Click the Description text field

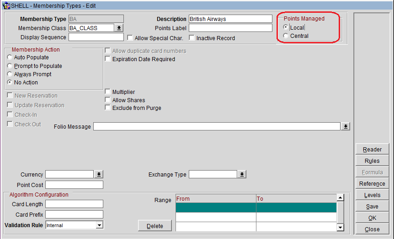[230, 19]
